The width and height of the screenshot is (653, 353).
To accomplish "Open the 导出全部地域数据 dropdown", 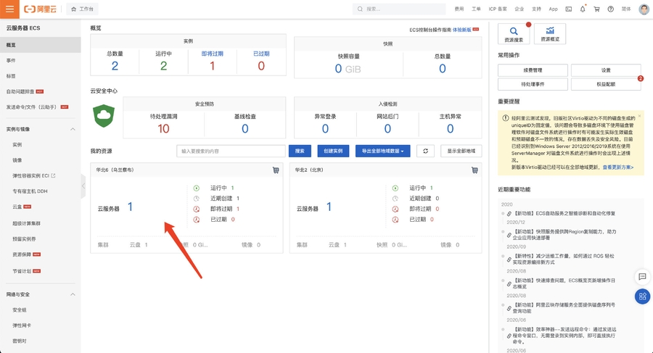I will tap(385, 151).
